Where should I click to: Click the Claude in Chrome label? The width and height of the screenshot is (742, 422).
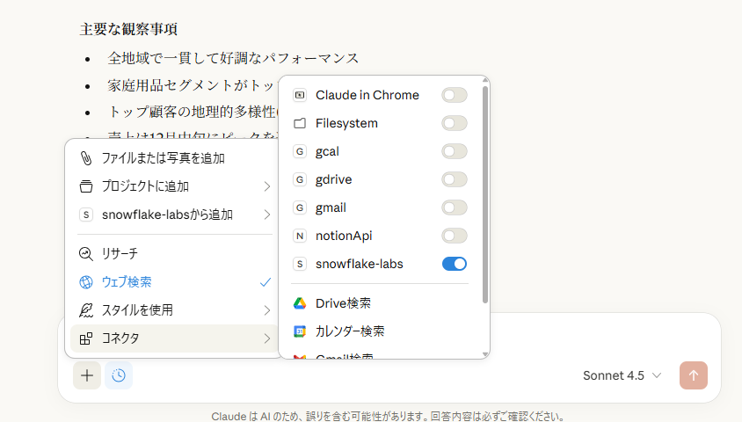[x=367, y=95]
